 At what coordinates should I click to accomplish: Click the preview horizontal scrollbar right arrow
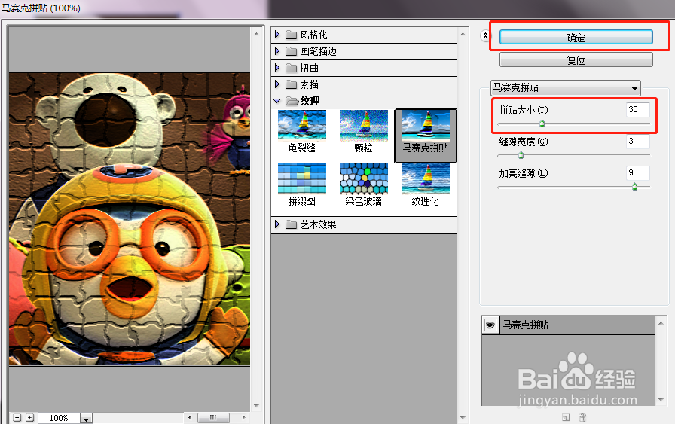(243, 417)
